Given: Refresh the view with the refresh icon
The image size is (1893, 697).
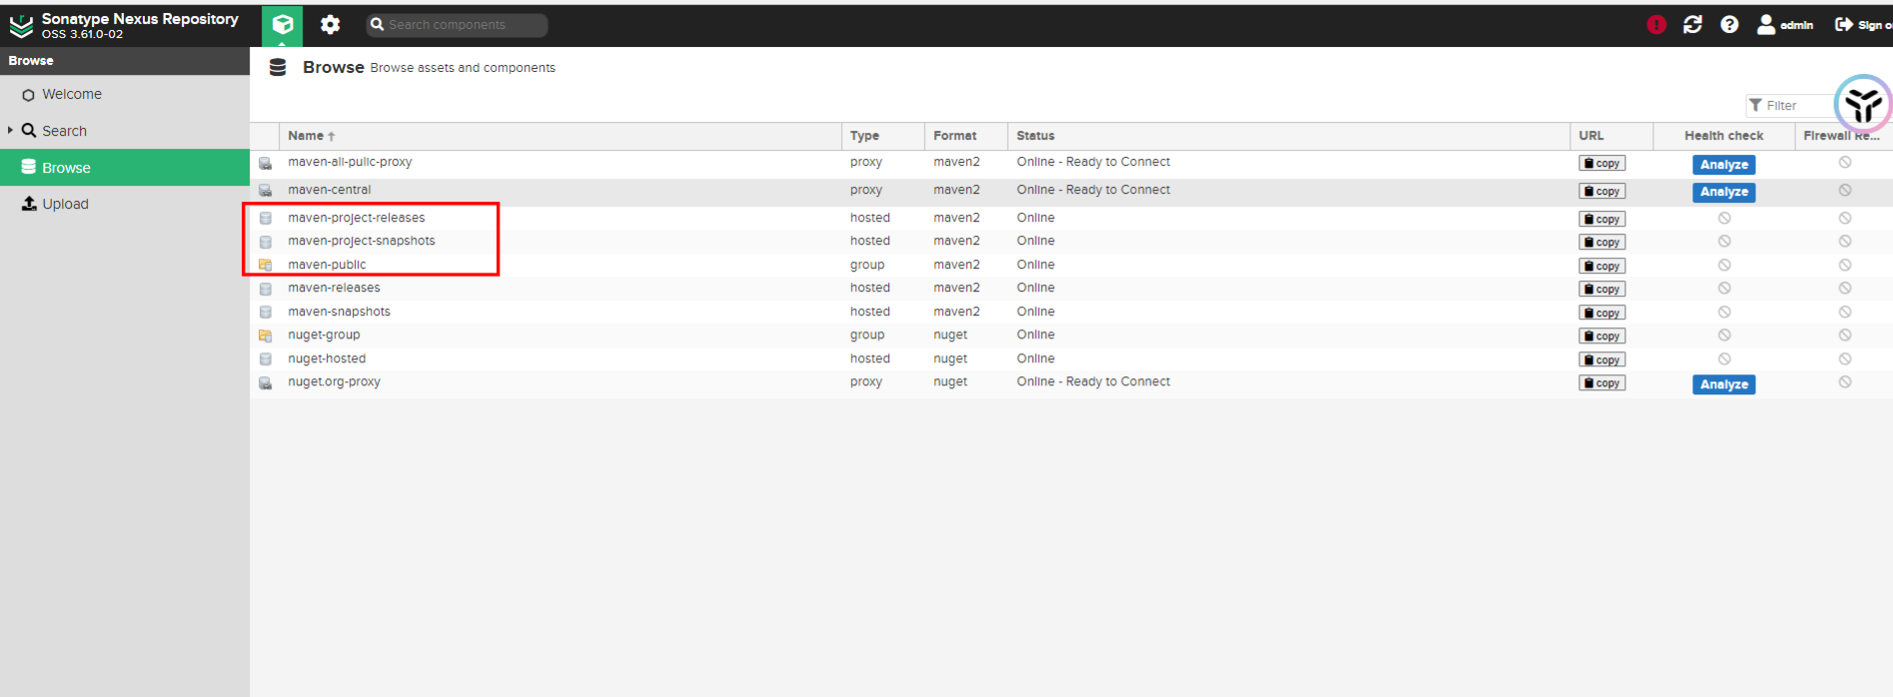Looking at the screenshot, I should pos(1692,25).
